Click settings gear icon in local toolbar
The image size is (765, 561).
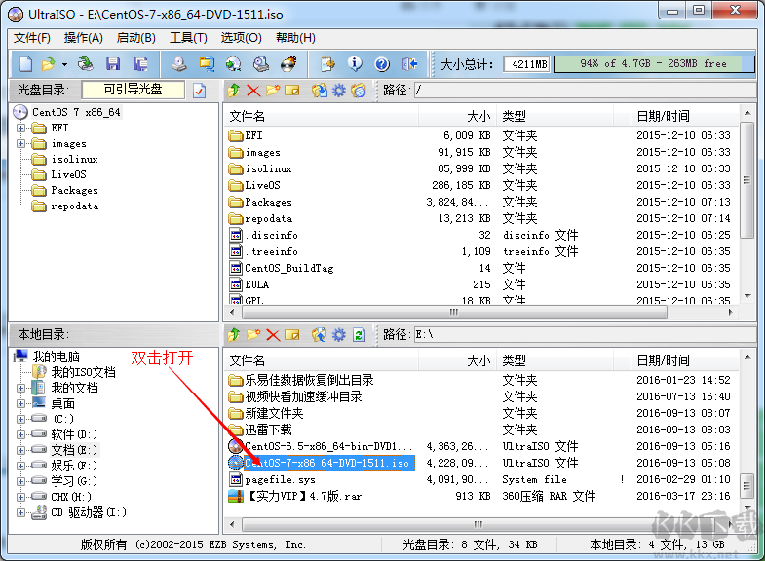339,335
